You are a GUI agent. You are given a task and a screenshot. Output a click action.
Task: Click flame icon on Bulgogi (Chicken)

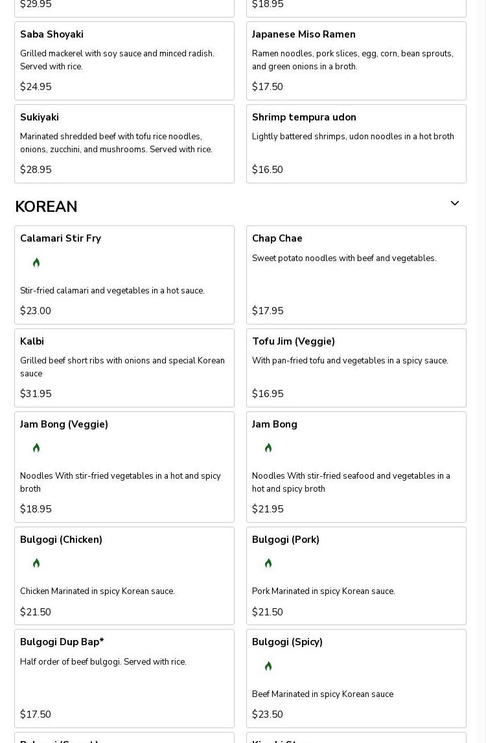click(x=36, y=563)
